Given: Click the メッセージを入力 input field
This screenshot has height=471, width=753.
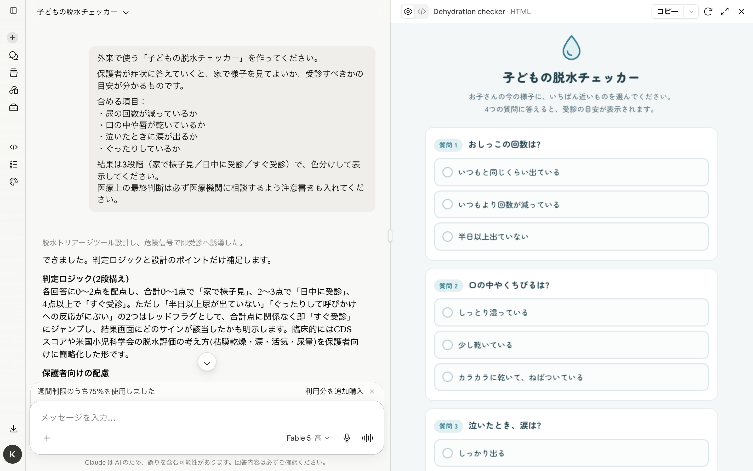Looking at the screenshot, I should point(207,417).
